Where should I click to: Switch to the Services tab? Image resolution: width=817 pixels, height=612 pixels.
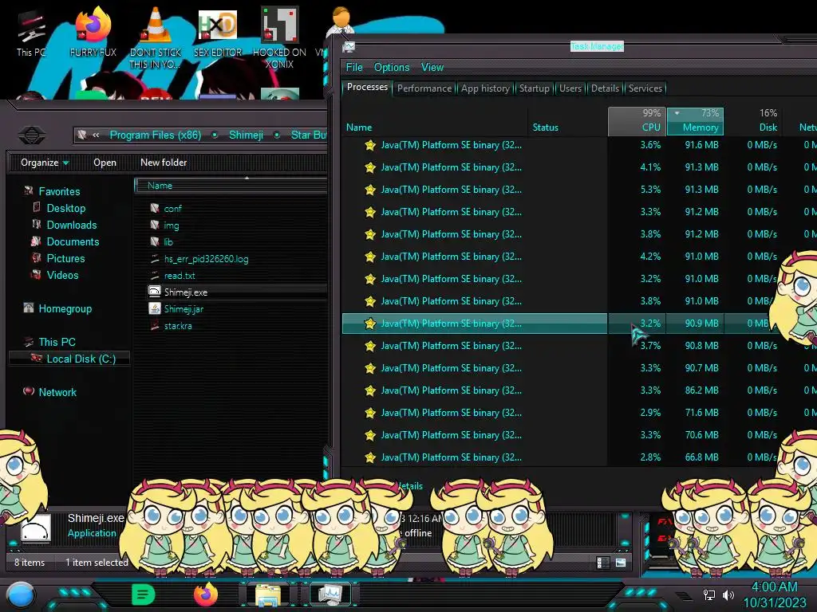tap(645, 88)
